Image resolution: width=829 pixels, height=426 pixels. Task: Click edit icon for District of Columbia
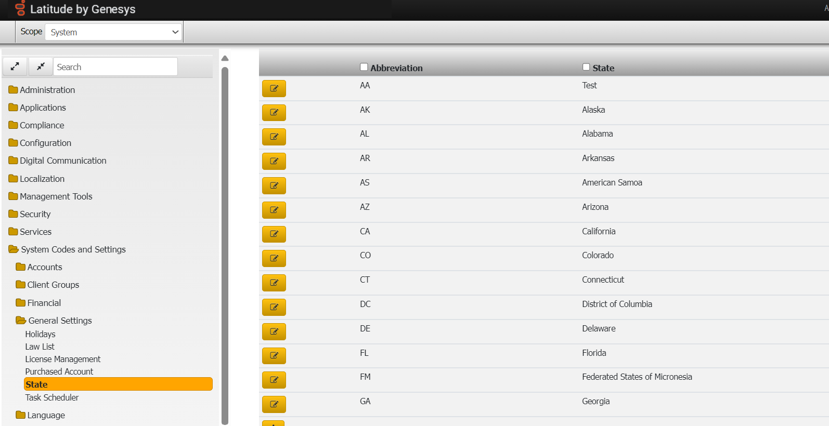274,307
